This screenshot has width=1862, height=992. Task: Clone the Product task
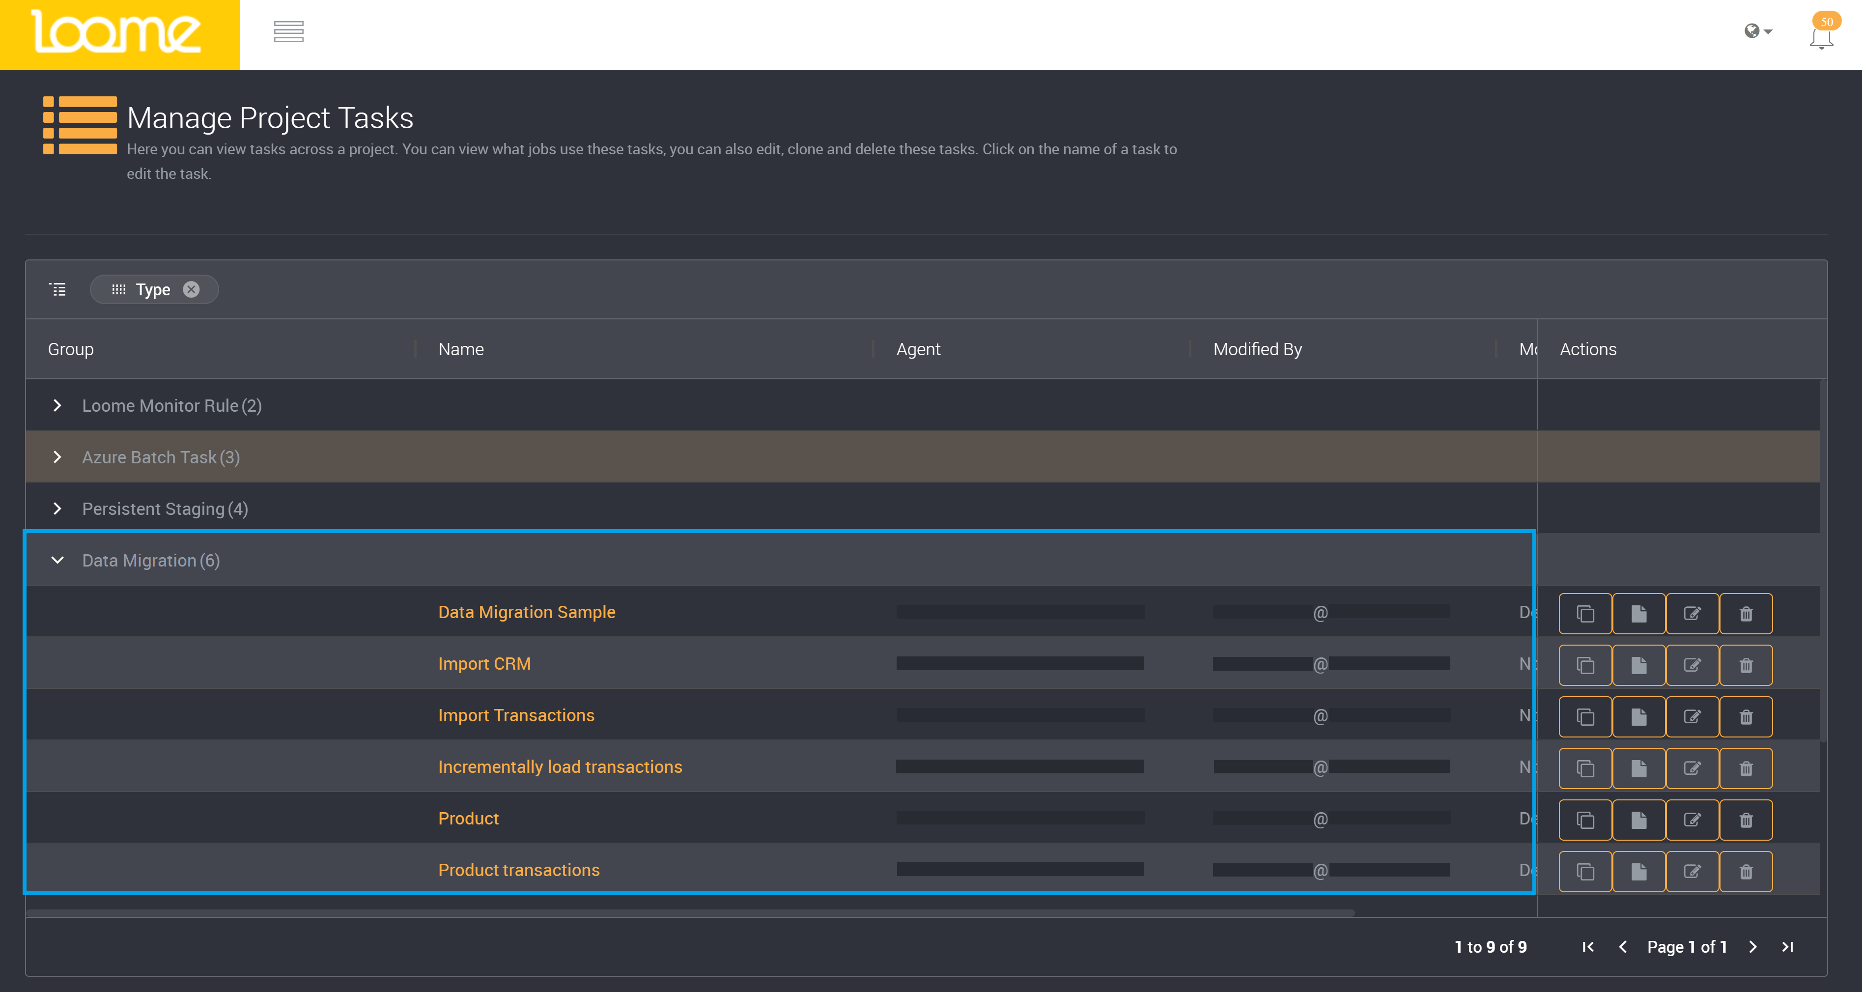click(x=1585, y=820)
